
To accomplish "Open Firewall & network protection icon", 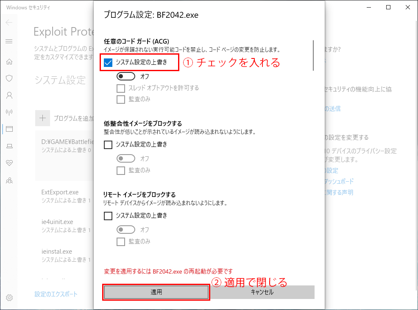I will 9,112.
